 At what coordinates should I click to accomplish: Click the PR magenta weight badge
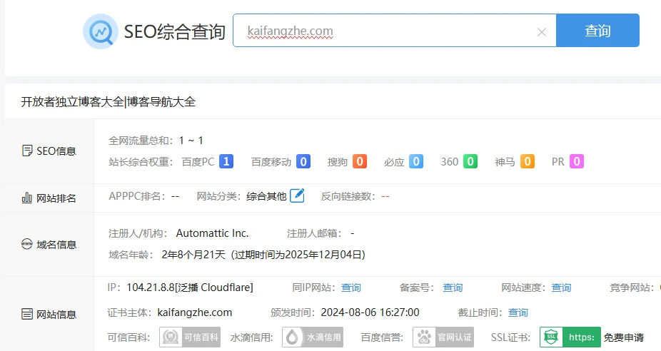576,162
